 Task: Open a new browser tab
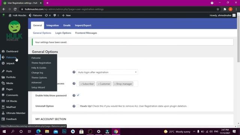[48, 3]
